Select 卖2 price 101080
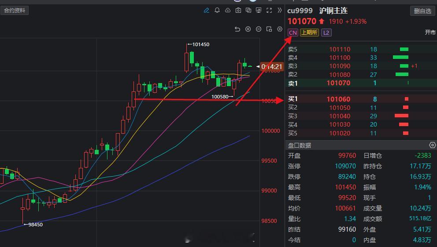Screen dimensions: 437x247 pos(340,75)
